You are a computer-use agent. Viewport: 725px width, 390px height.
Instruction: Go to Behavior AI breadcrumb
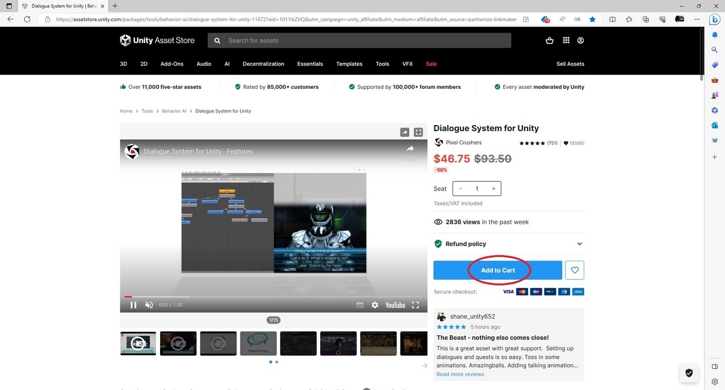[175, 111]
